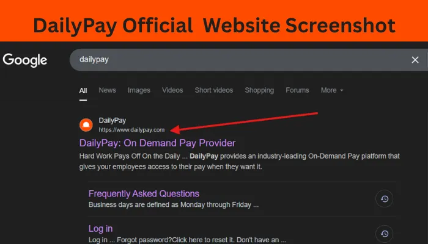Viewport: 428px width, 244px height.
Task: Click the DailyPay orange favicon
Action: pos(86,125)
